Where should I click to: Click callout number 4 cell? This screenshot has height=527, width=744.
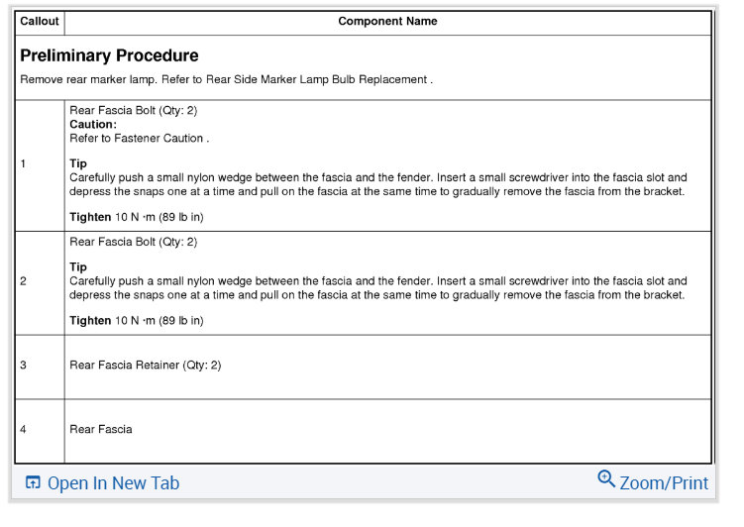(24, 430)
